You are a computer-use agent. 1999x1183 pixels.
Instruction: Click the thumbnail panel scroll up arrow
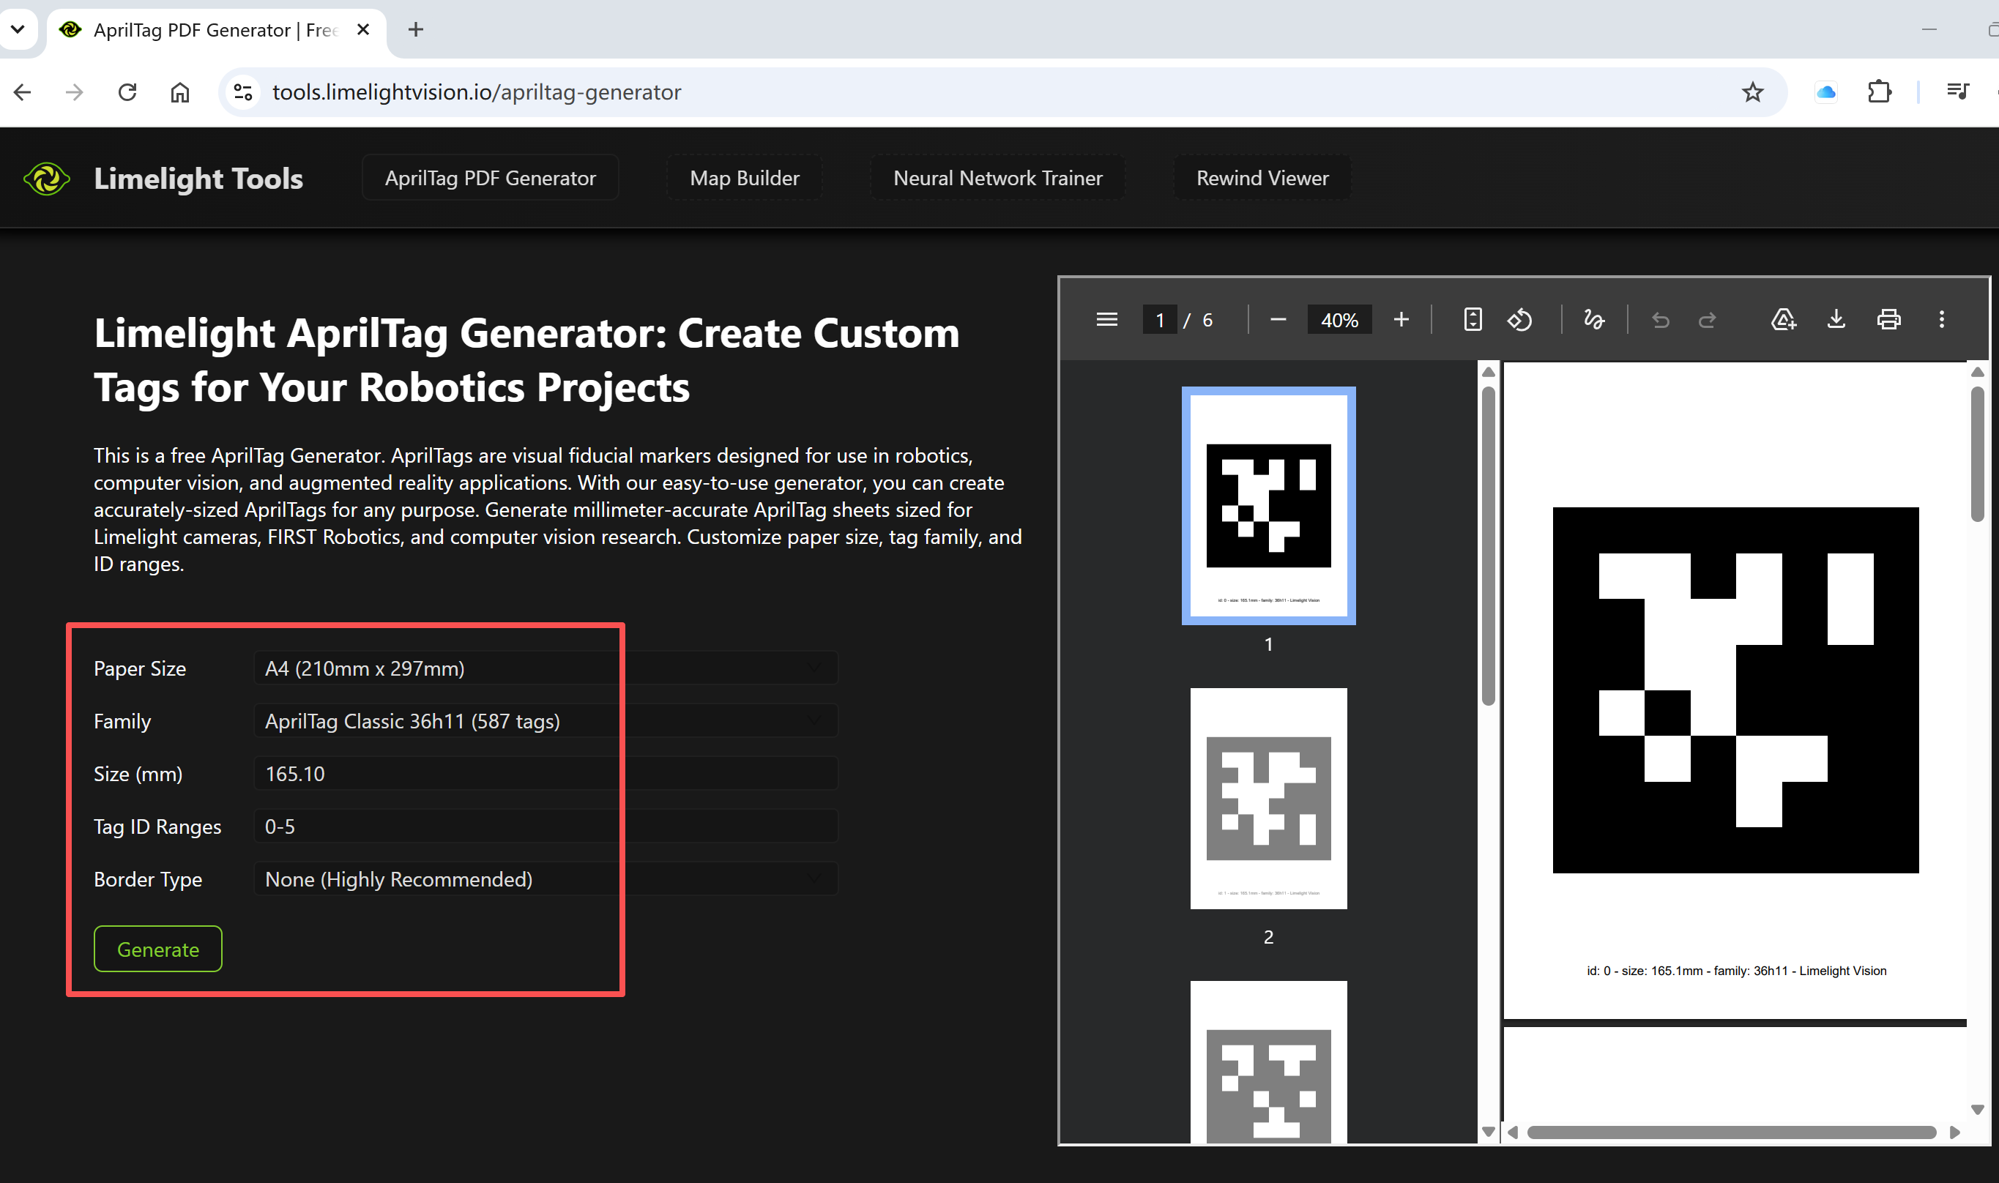coord(1488,373)
